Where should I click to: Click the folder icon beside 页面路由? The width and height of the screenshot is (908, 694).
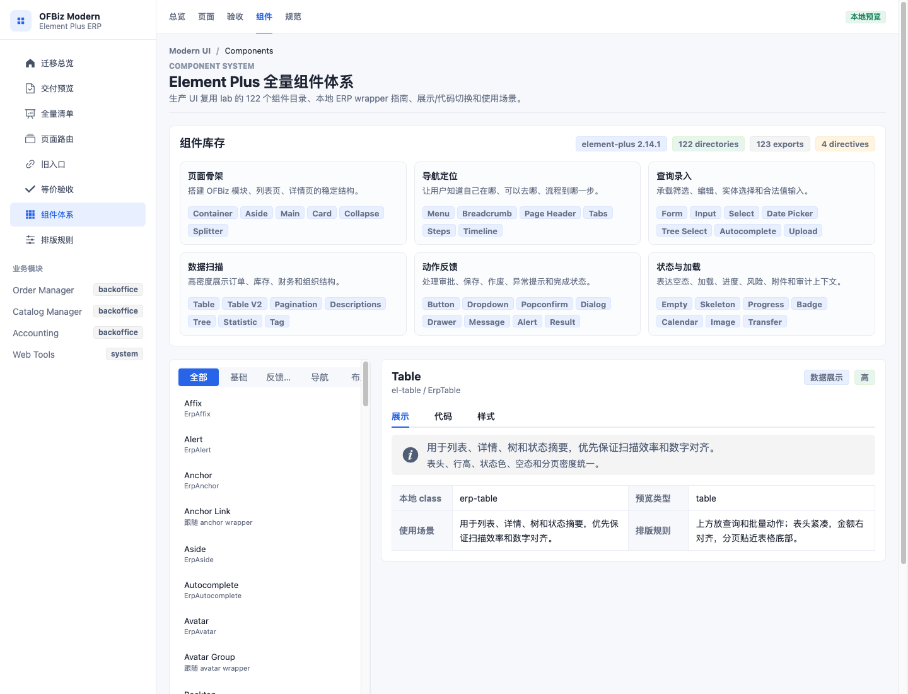30,139
